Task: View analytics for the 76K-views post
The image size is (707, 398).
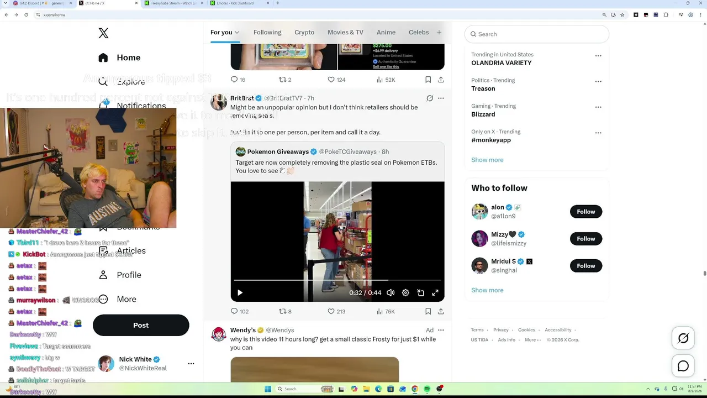Action: [385, 311]
